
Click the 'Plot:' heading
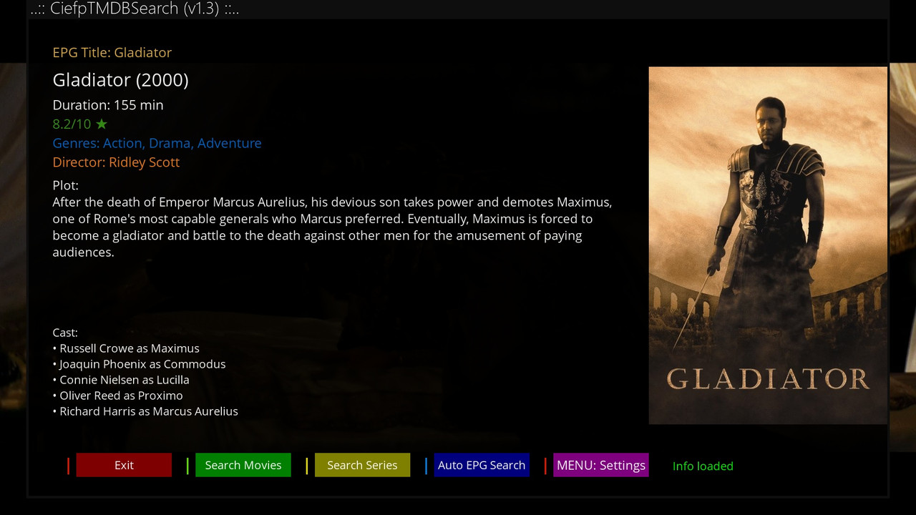[x=66, y=186]
